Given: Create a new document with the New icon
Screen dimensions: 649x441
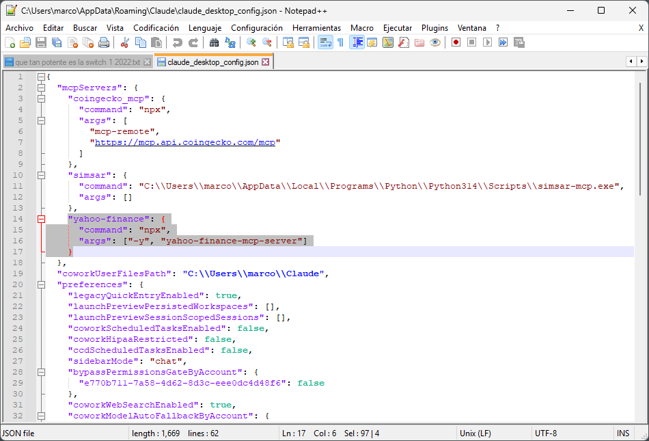Looking at the screenshot, I should click(10, 42).
